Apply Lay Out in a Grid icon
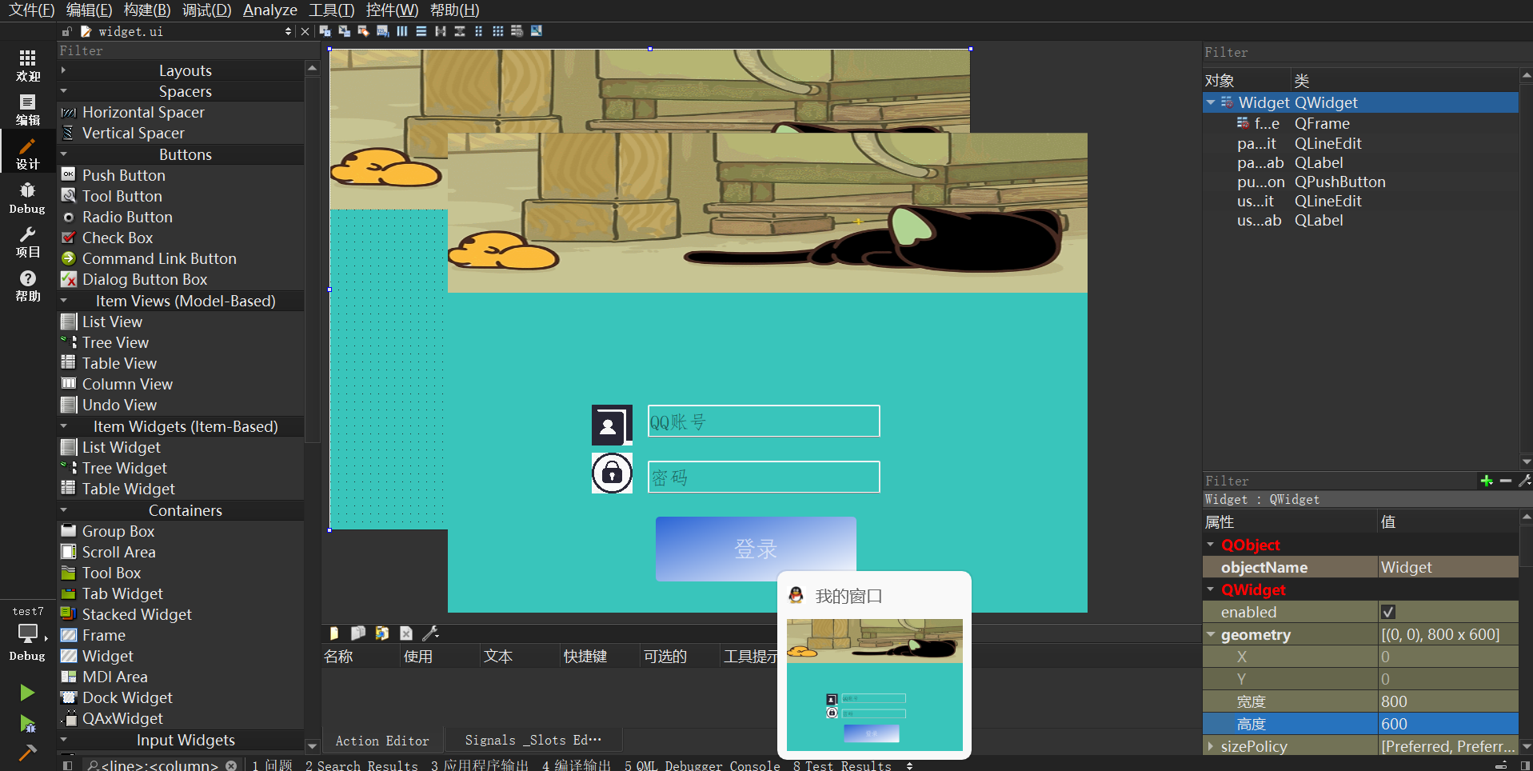The width and height of the screenshot is (1533, 771). coord(498,31)
